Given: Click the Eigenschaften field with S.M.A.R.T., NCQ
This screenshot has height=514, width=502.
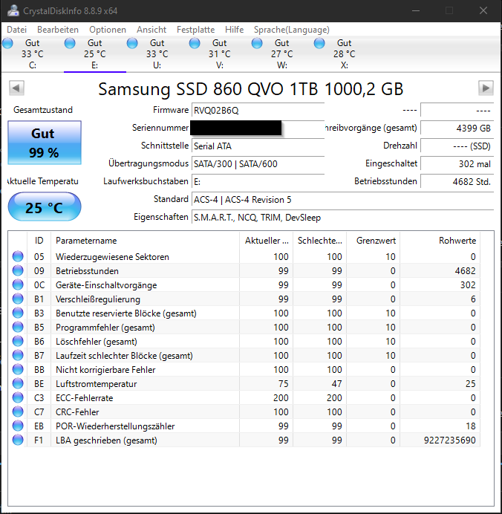Looking at the screenshot, I should (342, 218).
